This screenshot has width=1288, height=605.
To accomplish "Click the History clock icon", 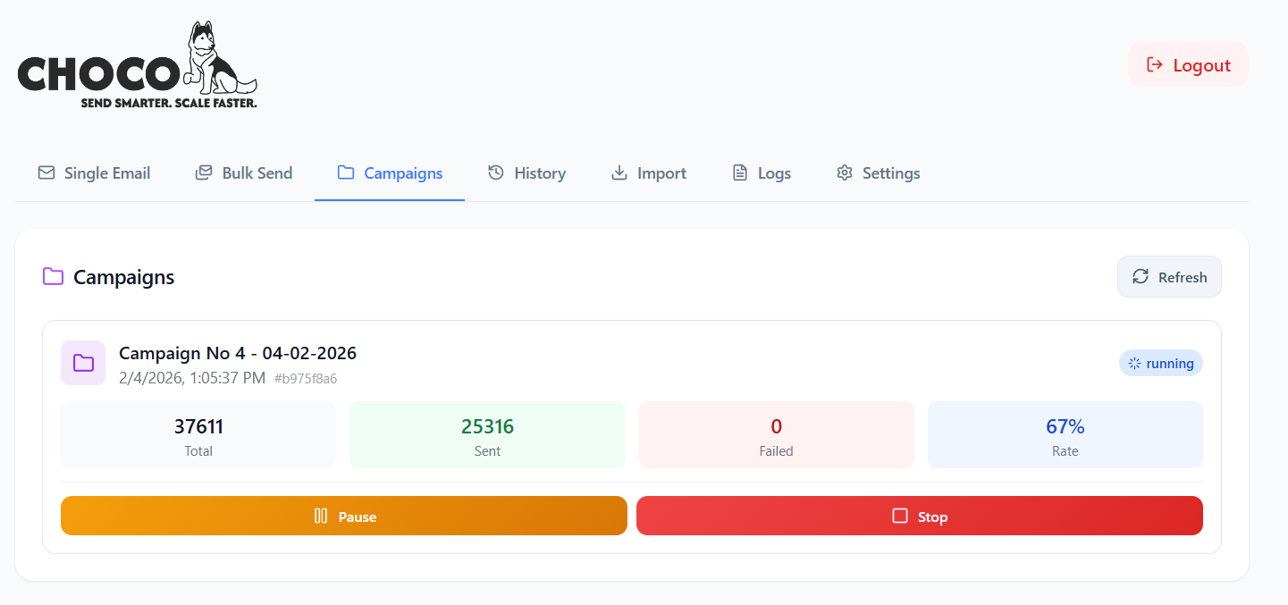I will tap(495, 172).
